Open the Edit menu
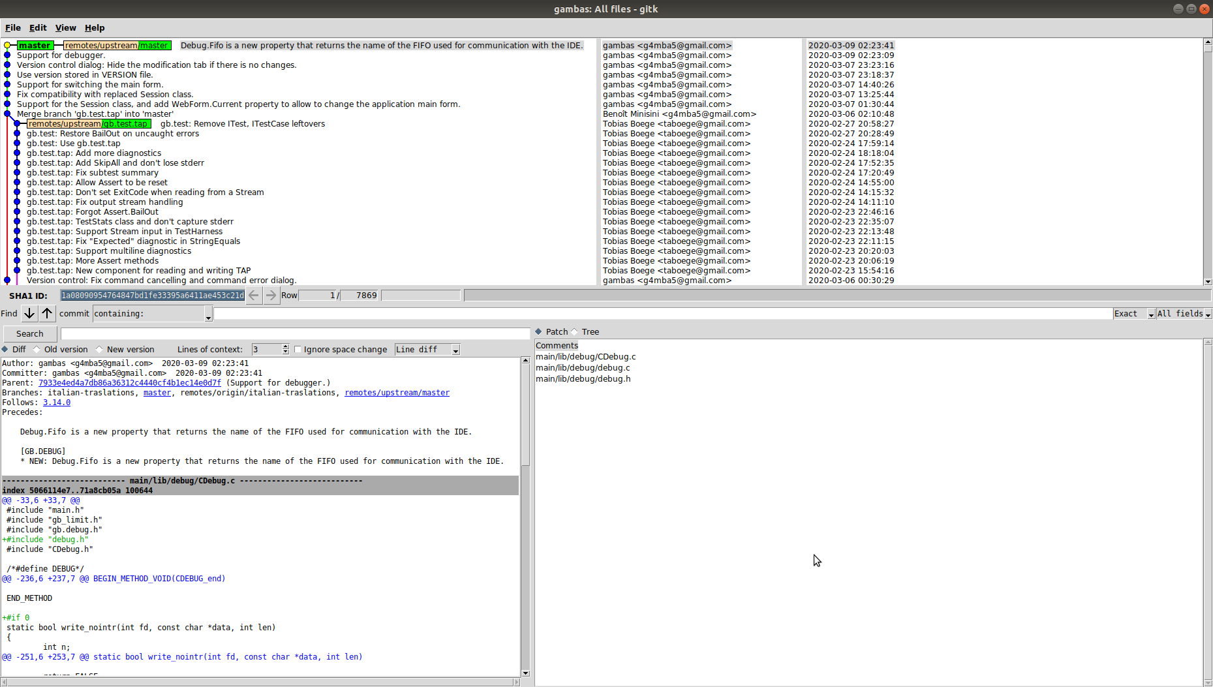The image size is (1213, 687). click(38, 28)
